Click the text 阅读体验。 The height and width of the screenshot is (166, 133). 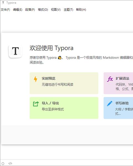pyautogui.click(x=37, y=62)
